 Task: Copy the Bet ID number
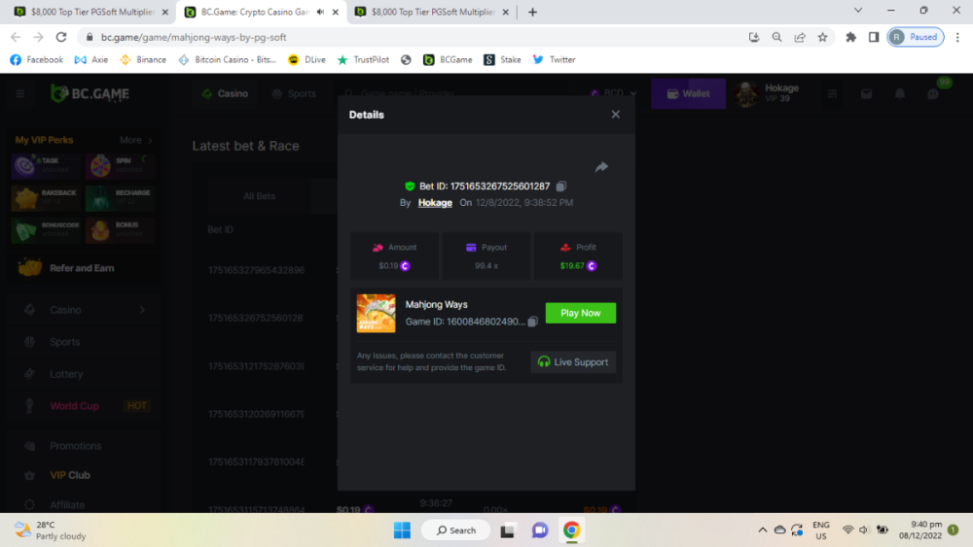point(561,187)
